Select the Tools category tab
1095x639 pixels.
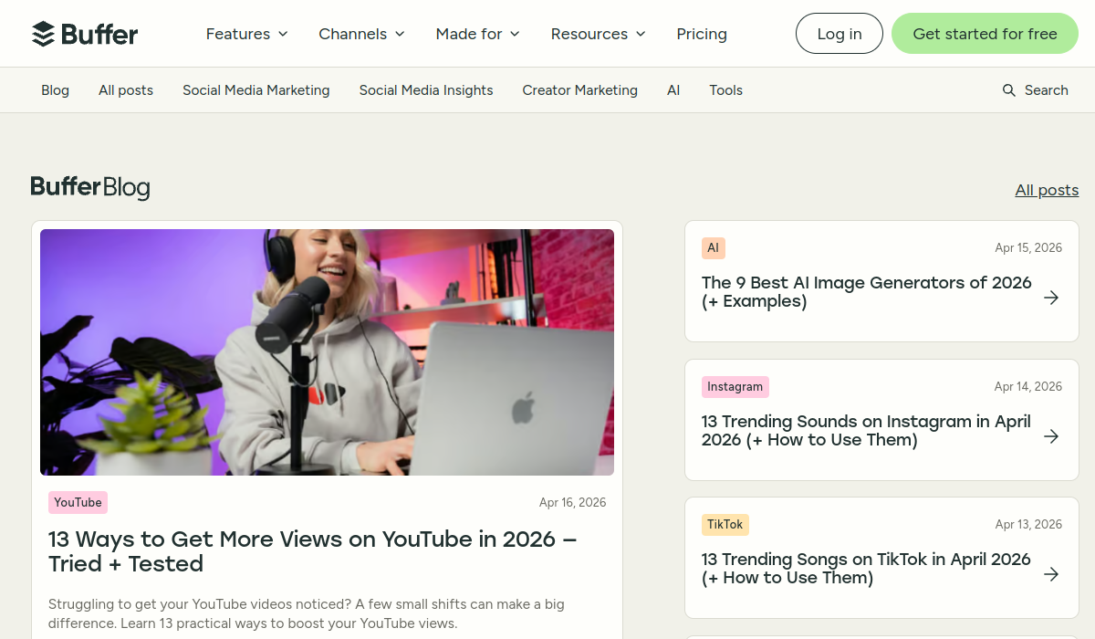725,89
